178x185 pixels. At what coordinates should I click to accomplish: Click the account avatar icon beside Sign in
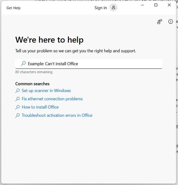113,8
